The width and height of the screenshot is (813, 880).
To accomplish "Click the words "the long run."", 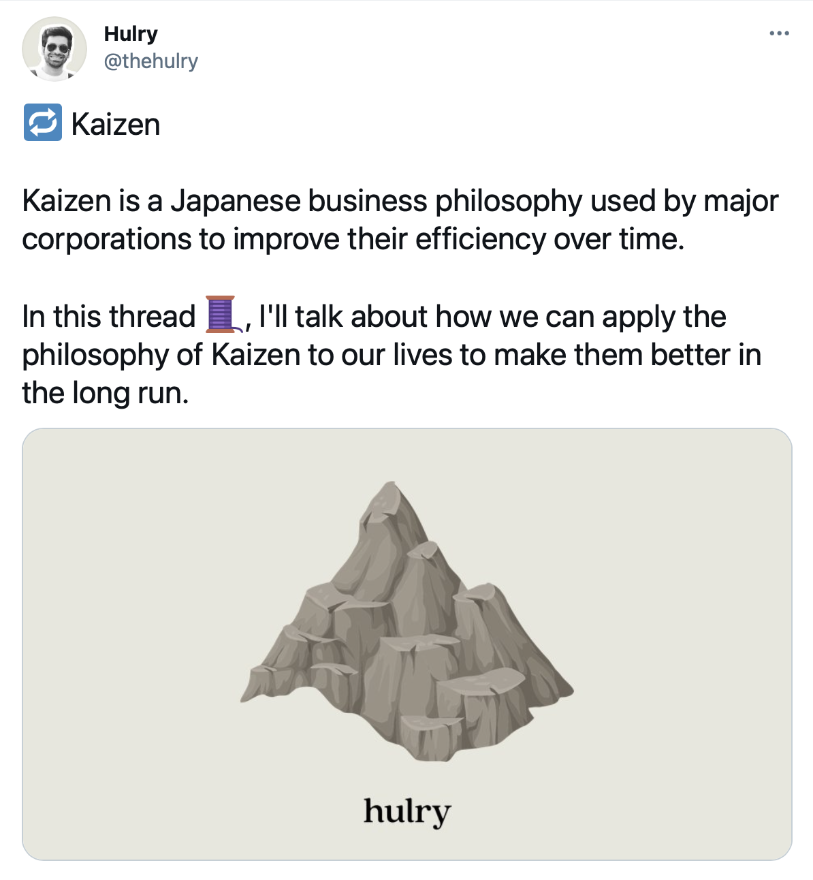I will 106,393.
